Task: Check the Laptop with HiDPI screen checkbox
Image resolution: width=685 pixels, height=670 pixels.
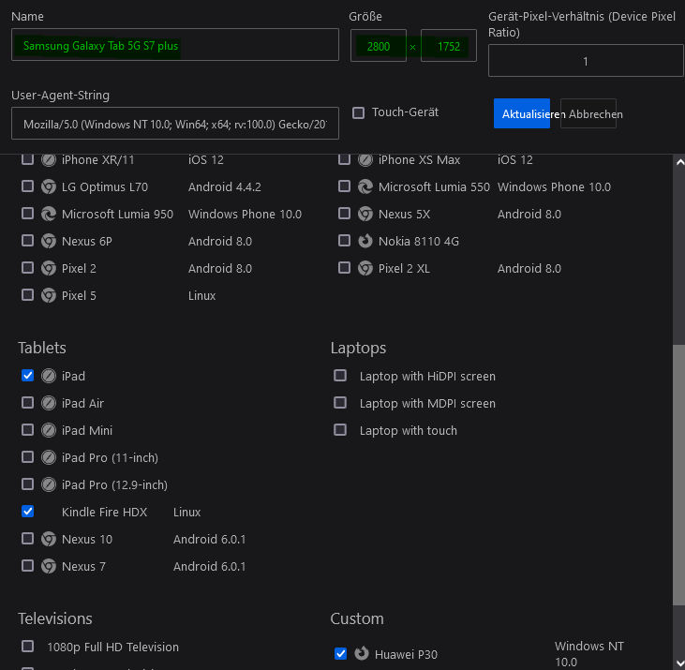Action: coord(340,376)
